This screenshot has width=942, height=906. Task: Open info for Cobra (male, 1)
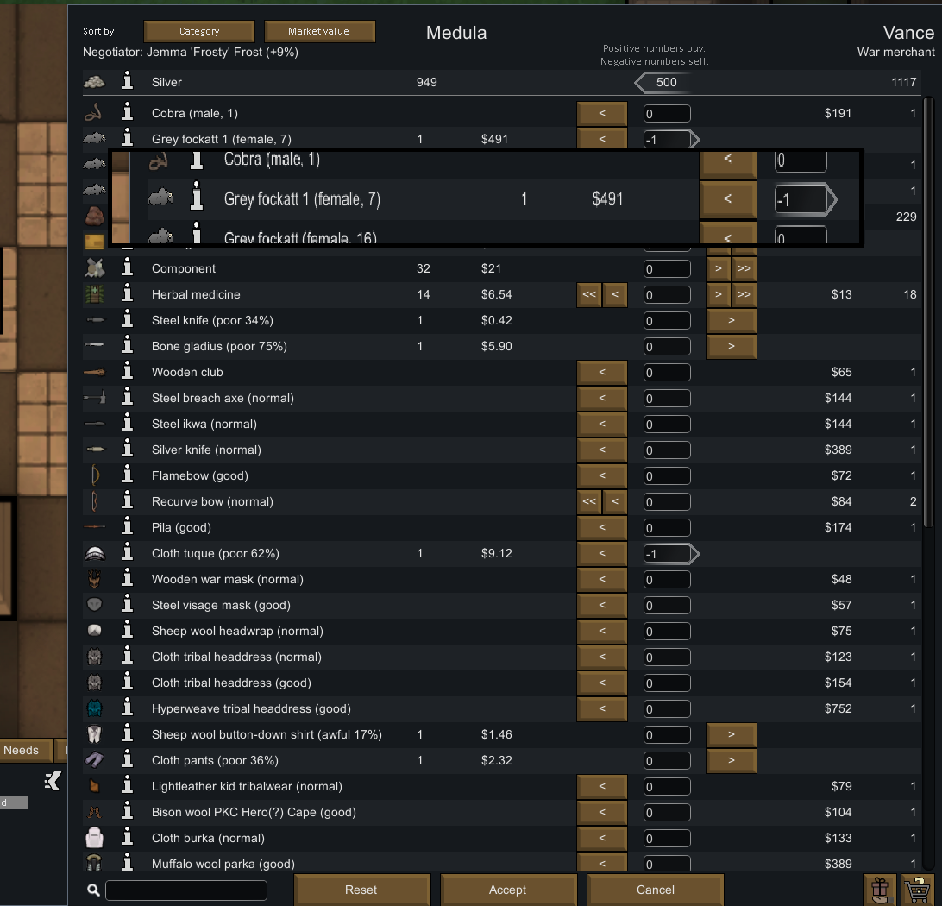coord(128,112)
